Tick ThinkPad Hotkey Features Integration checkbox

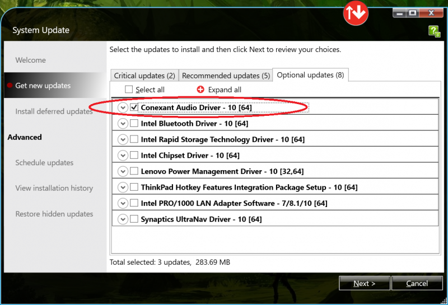[x=134, y=187]
